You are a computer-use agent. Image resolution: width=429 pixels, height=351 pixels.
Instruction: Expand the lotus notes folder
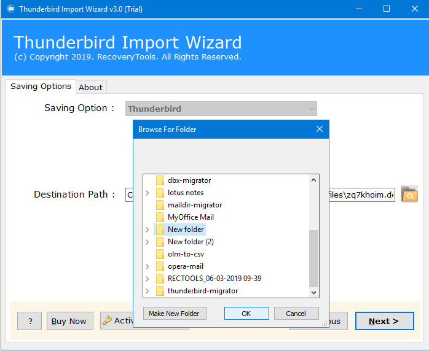(148, 193)
